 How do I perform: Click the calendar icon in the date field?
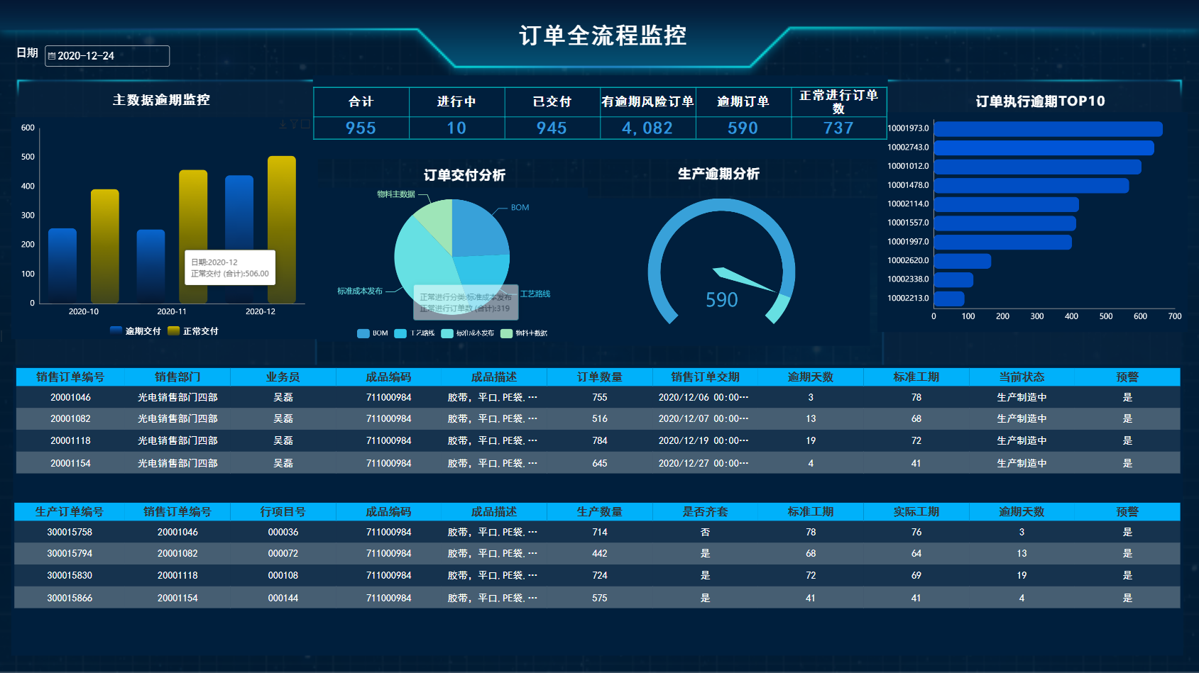tap(52, 56)
